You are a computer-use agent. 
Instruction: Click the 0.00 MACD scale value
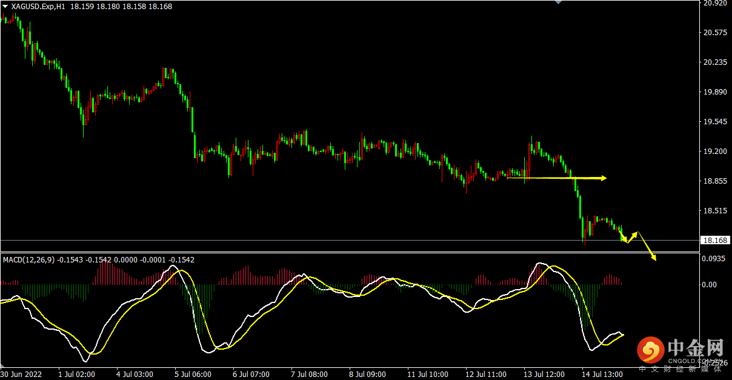click(x=709, y=285)
